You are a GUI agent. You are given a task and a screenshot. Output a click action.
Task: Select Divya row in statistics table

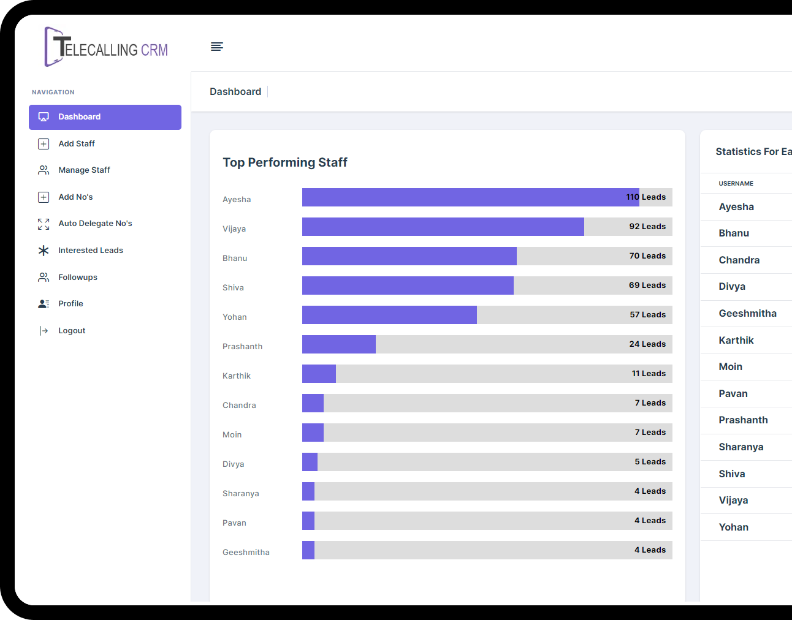[746, 287]
